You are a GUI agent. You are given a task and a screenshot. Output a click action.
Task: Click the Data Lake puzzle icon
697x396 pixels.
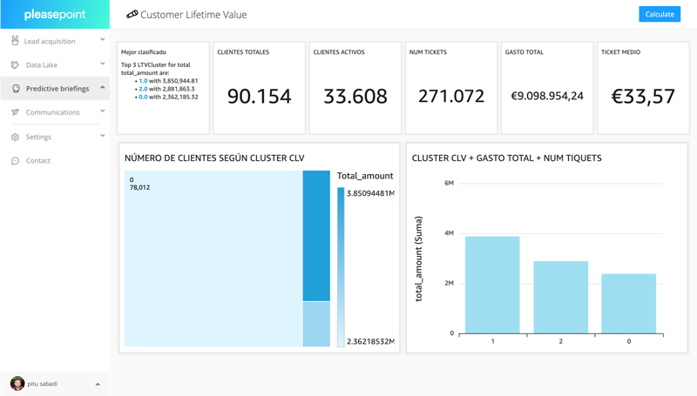pyautogui.click(x=15, y=65)
